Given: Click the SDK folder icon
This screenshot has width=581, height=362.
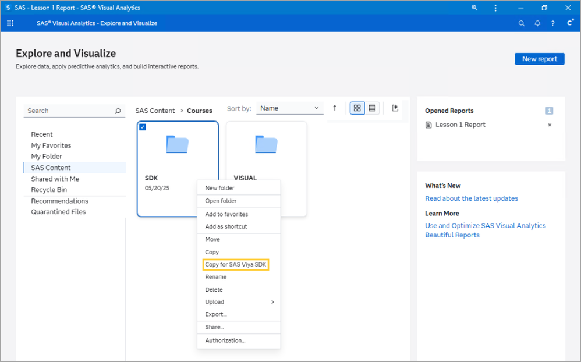Looking at the screenshot, I should (178, 144).
